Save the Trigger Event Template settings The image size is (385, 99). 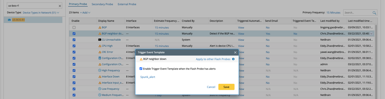(x=226, y=87)
